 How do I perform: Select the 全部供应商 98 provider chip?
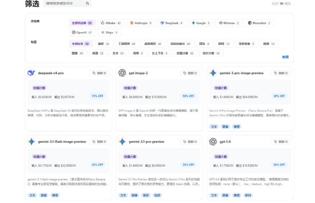(x=82, y=23)
